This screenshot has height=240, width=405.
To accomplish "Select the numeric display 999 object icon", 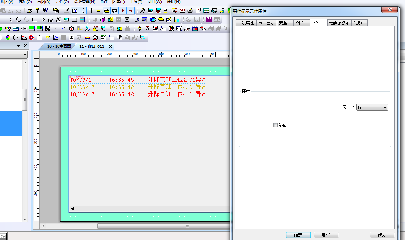I will [31, 28].
